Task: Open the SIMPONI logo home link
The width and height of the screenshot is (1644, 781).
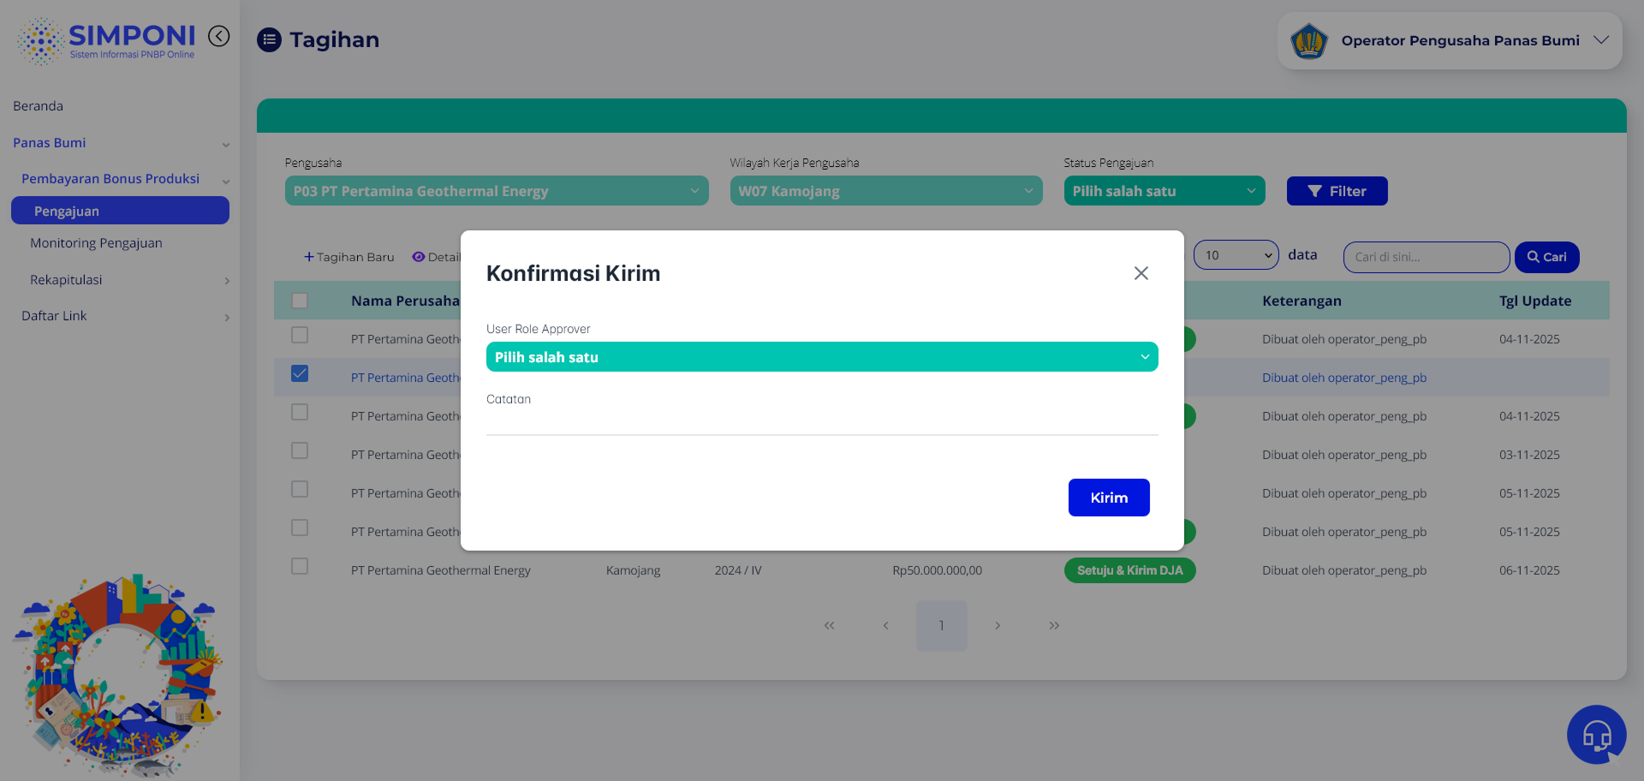Action: click(x=106, y=40)
